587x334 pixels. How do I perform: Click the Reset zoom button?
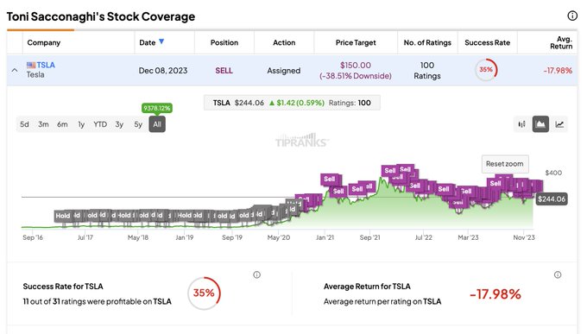click(505, 164)
